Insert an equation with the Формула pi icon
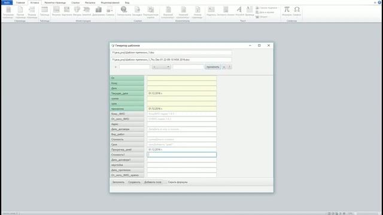Screen dimensions: 383x215 click(287, 11)
